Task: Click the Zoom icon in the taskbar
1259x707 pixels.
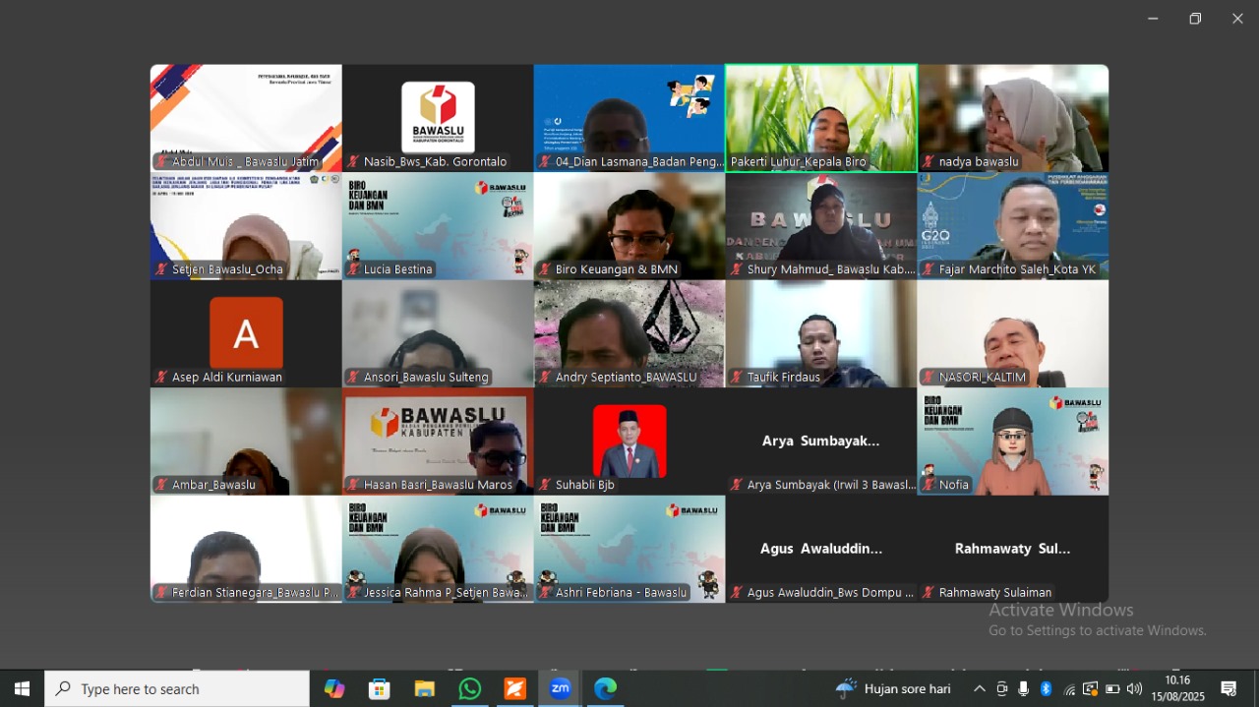Action: tap(561, 689)
